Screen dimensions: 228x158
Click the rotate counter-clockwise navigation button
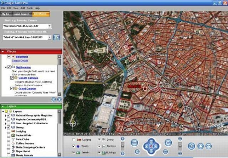[x=134, y=143]
